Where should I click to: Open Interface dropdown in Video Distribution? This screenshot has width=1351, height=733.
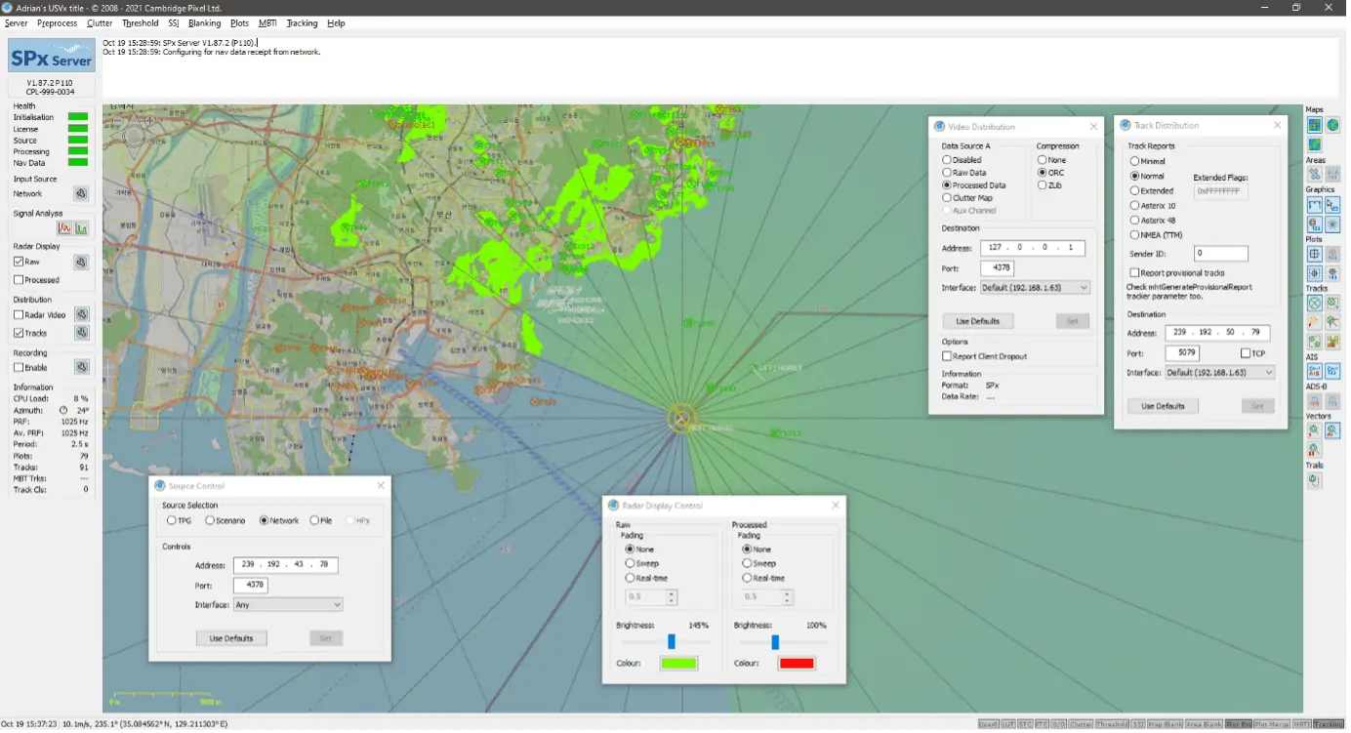tap(1036, 289)
